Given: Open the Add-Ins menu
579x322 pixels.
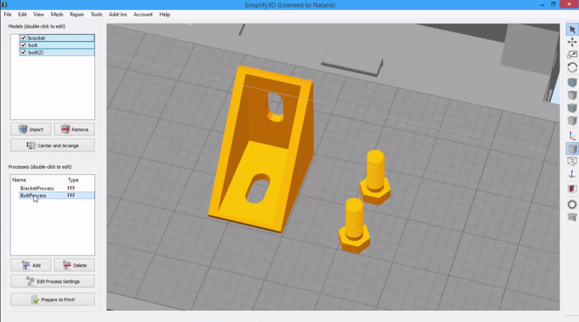Looking at the screenshot, I should [x=118, y=14].
